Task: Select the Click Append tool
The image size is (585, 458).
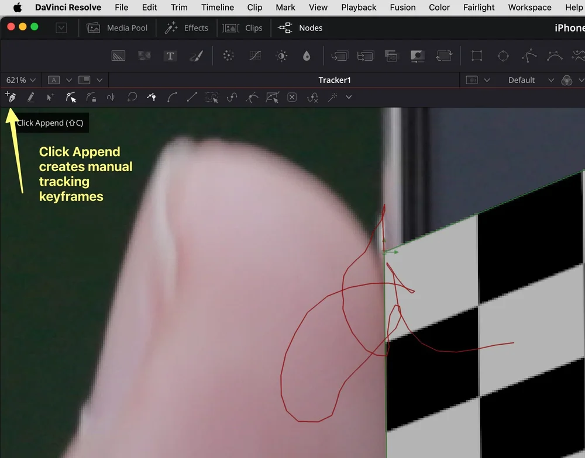Action: (11, 97)
